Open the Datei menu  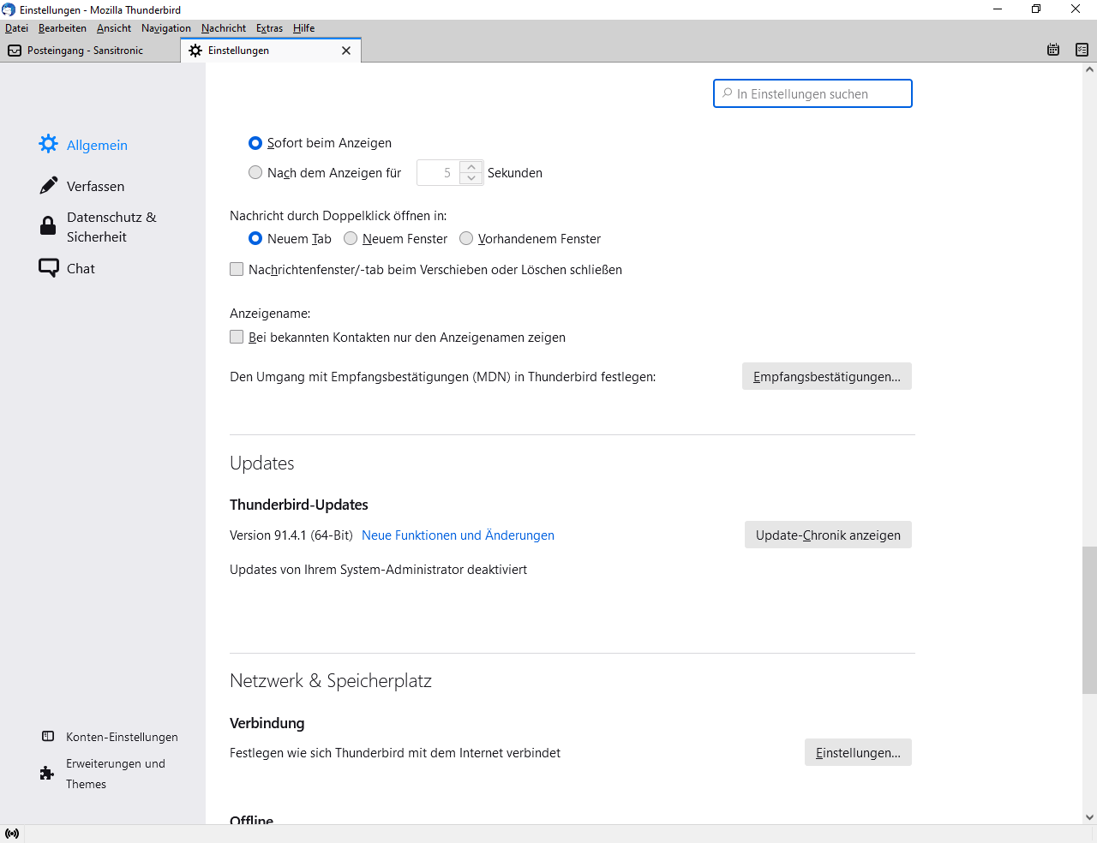[16, 28]
